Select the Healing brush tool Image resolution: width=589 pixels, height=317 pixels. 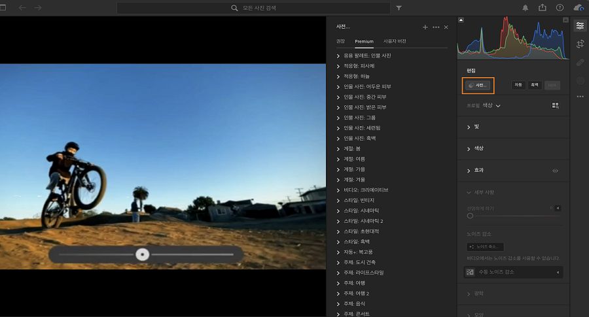[x=580, y=62]
